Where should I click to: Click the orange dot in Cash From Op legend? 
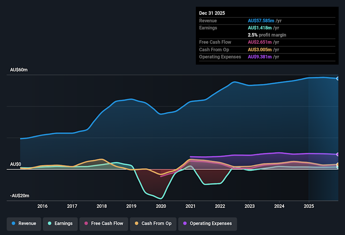pyautogui.click(x=136, y=224)
